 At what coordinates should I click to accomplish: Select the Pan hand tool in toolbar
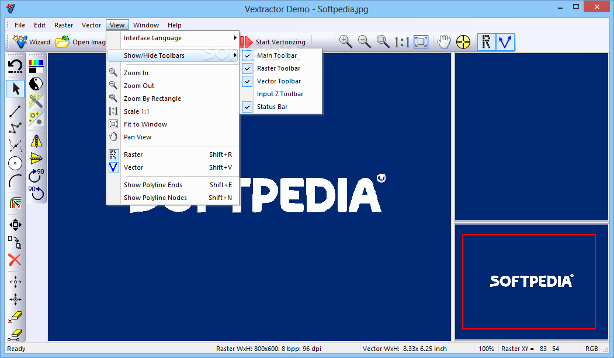(x=444, y=42)
